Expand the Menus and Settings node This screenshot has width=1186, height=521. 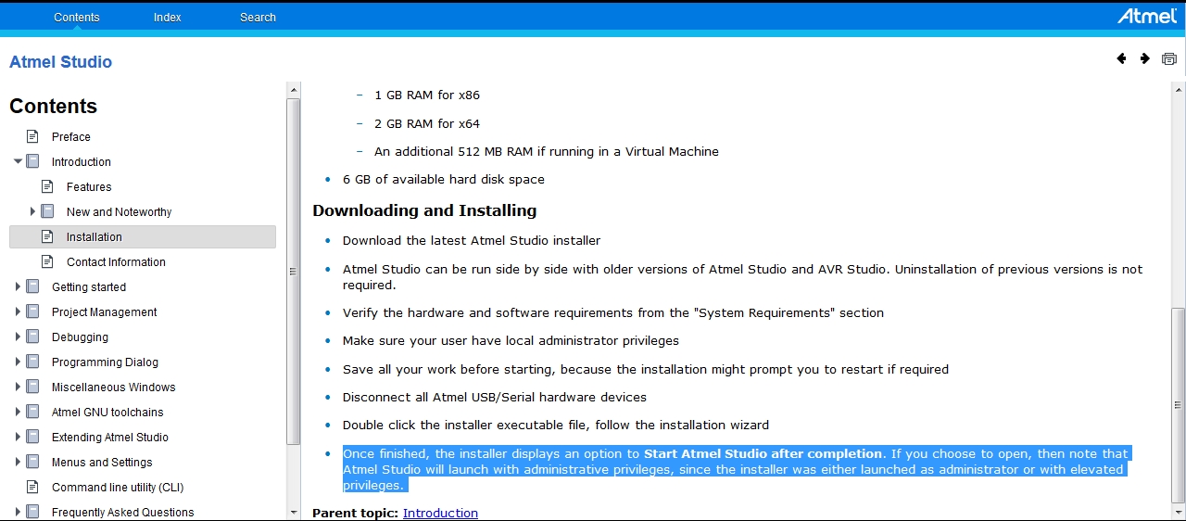point(18,462)
